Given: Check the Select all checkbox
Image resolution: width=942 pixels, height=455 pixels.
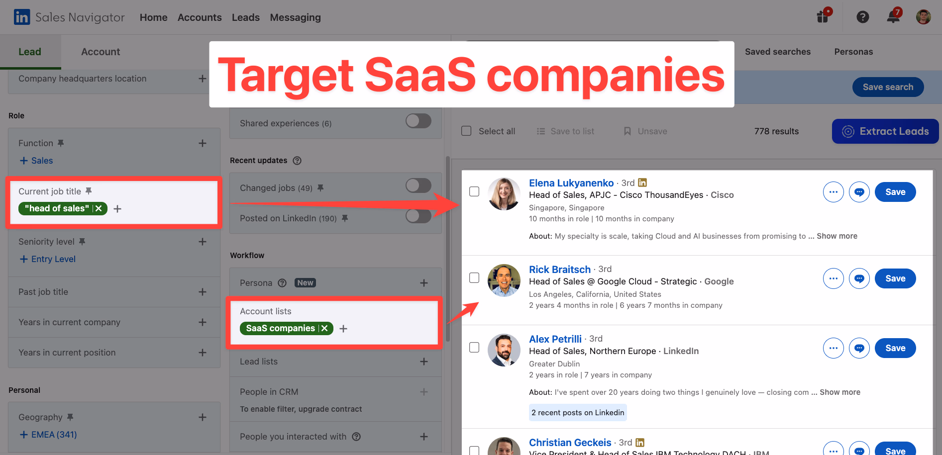Looking at the screenshot, I should click(x=466, y=131).
